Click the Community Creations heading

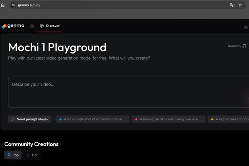pyautogui.click(x=32, y=144)
